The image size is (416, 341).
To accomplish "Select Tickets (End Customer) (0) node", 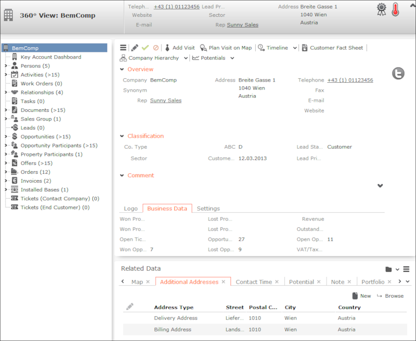I will coord(55,208).
